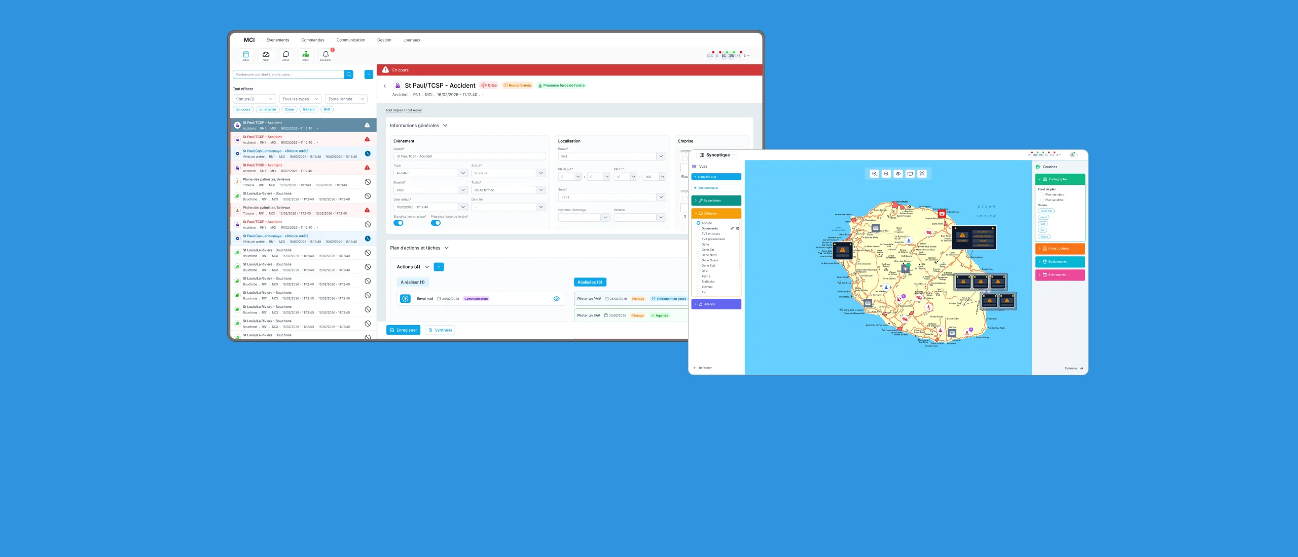Click the capture frame icon in map toolbar

click(922, 174)
